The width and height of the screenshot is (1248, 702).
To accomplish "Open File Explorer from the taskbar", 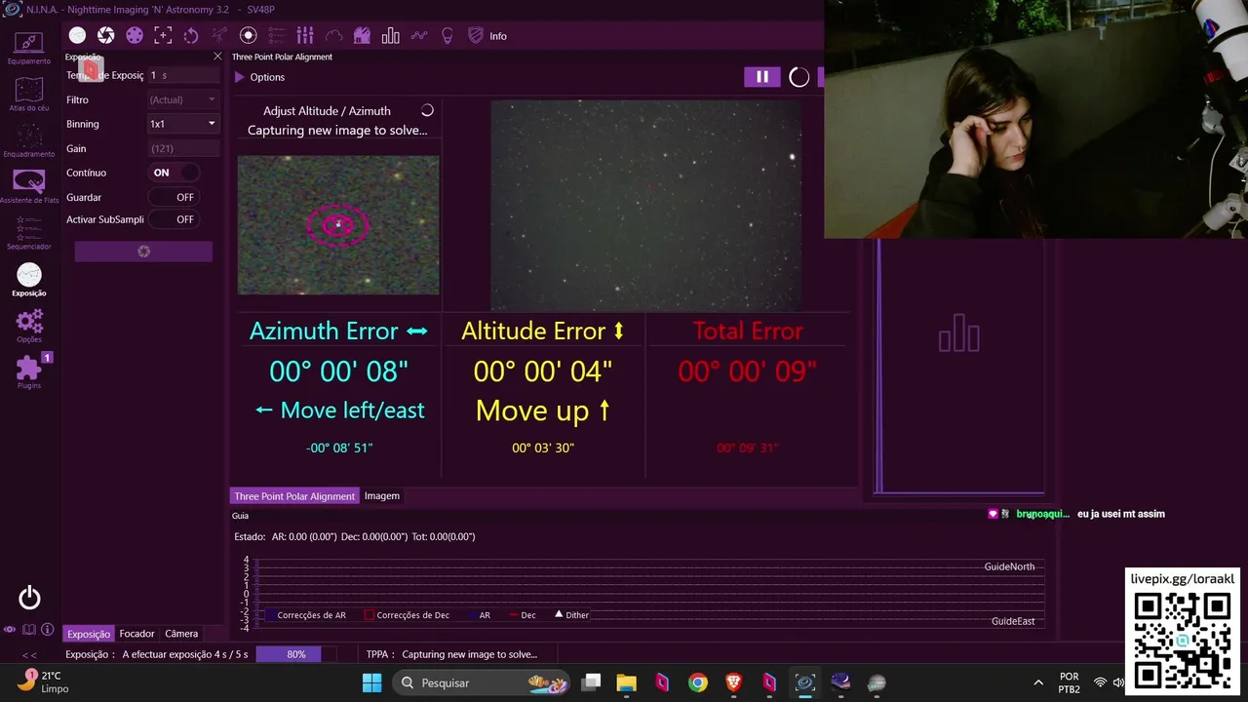I will pyautogui.click(x=626, y=682).
